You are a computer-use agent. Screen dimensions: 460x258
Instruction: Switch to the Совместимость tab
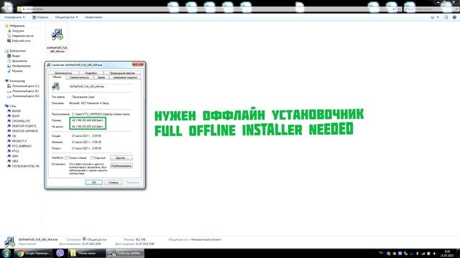pyautogui.click(x=79, y=77)
